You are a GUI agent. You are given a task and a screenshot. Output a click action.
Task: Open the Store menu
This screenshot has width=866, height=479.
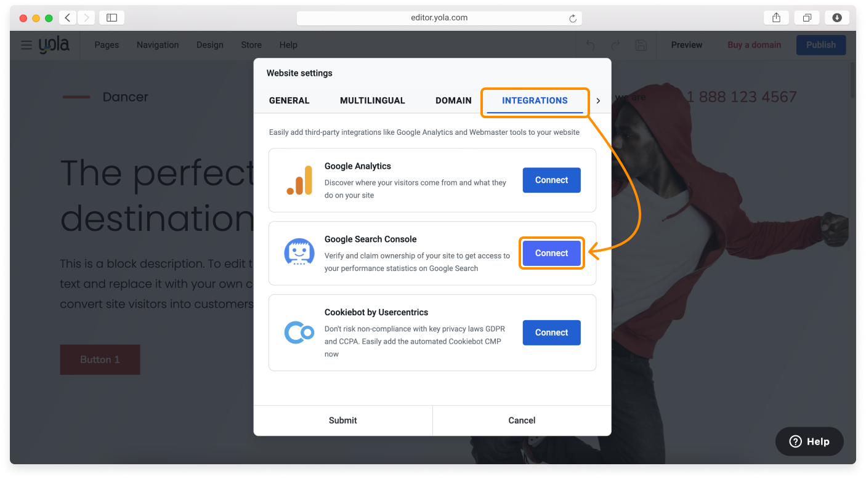[251, 45]
